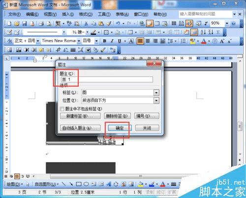Open the Line Weight (½ 磅) dropdown
Image resolution: width=246 pixels, height=198 pixels.
coord(87,32)
